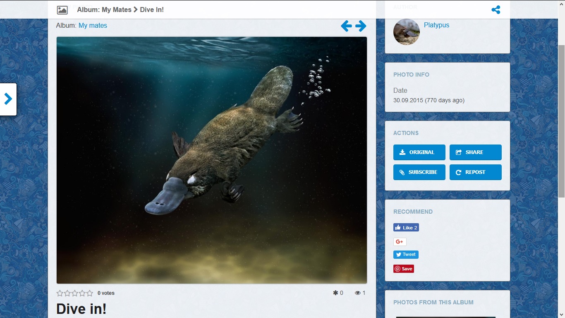Open the Platypus author profile link
This screenshot has height=318, width=565.
click(x=436, y=25)
